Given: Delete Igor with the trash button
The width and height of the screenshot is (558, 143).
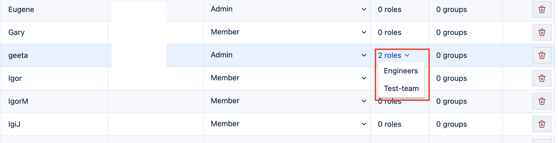Looking at the screenshot, I should click(542, 78).
